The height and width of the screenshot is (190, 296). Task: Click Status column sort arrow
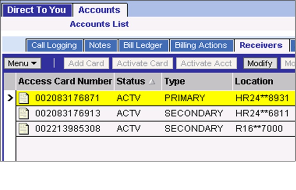point(152,82)
